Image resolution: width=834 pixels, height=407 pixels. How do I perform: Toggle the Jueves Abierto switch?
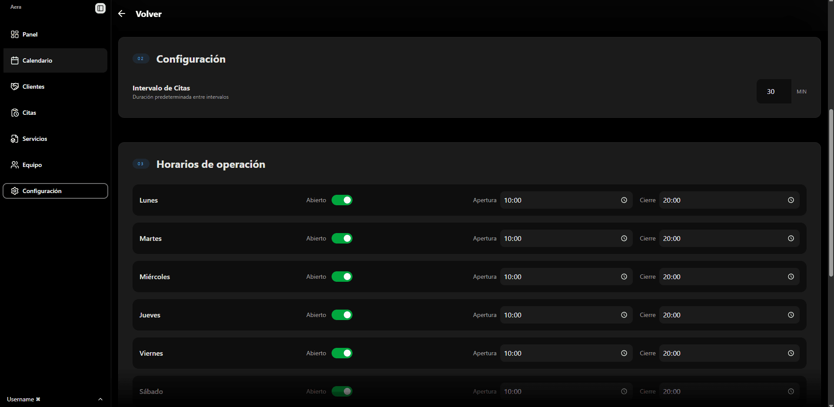click(x=342, y=315)
